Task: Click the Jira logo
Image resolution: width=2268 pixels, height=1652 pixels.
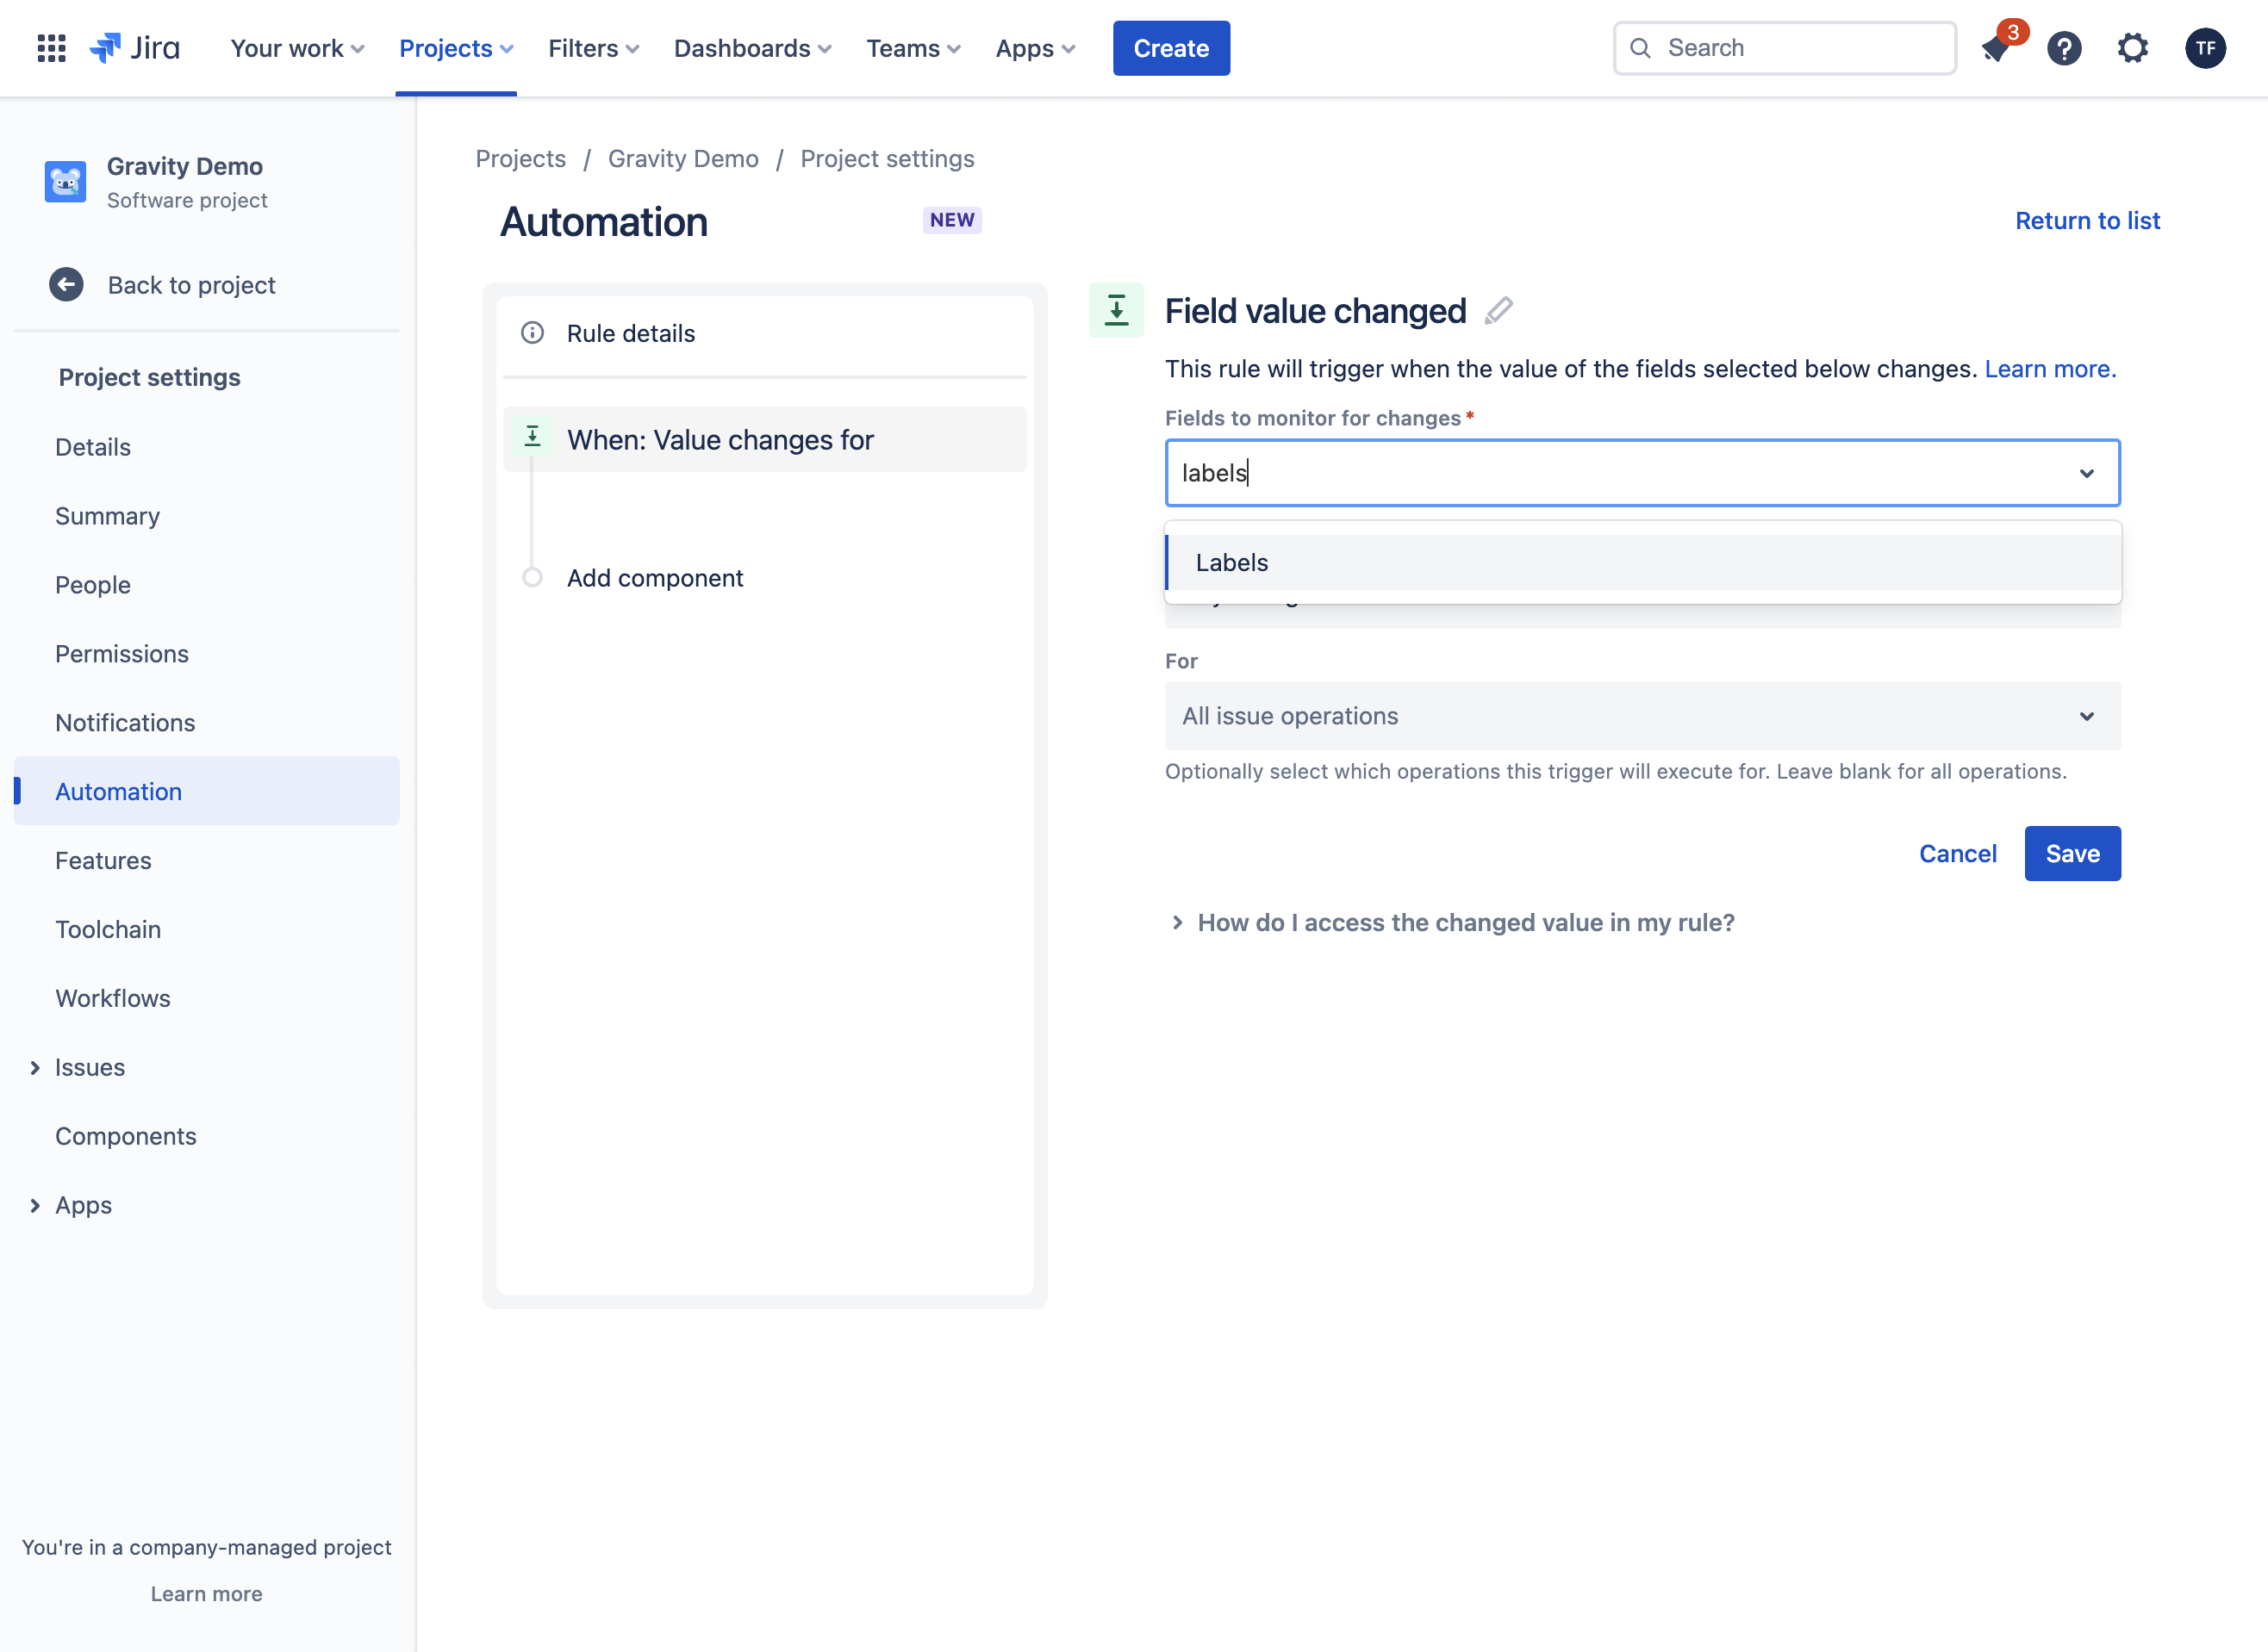Action: point(135,48)
